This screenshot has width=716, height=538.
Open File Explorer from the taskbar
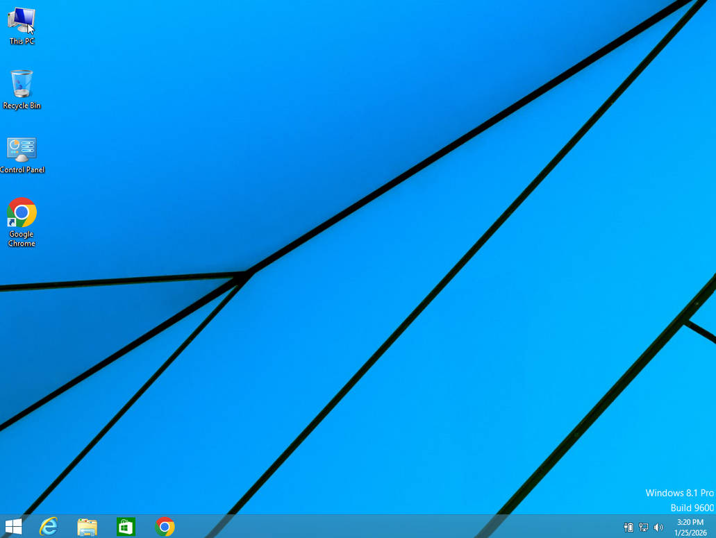[x=86, y=527]
